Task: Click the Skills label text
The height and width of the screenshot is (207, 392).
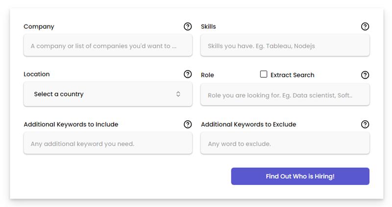Action: pos(208,26)
